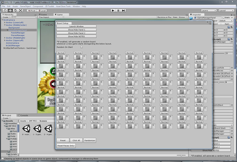
Task: Select AnimsCamera in Hierarchy
Action: [12, 43]
